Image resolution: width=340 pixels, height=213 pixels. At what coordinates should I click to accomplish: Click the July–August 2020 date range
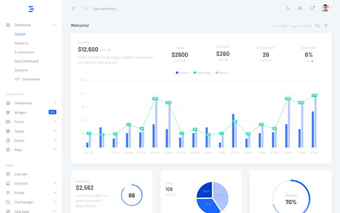tap(291, 26)
